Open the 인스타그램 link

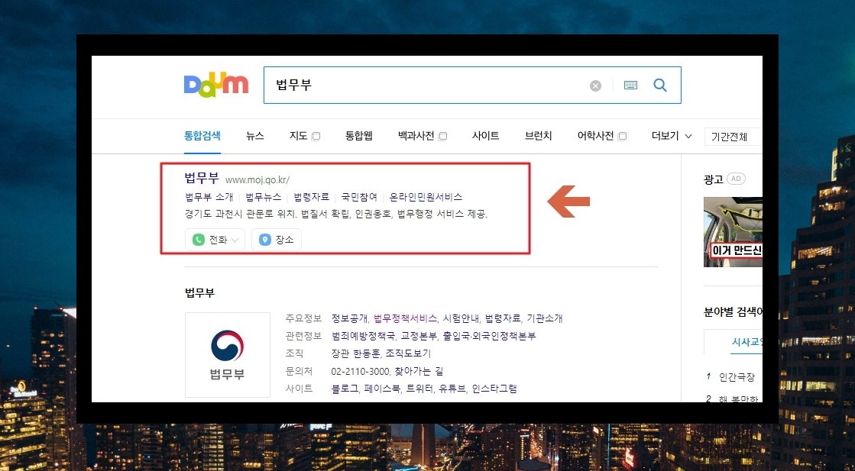[494, 389]
